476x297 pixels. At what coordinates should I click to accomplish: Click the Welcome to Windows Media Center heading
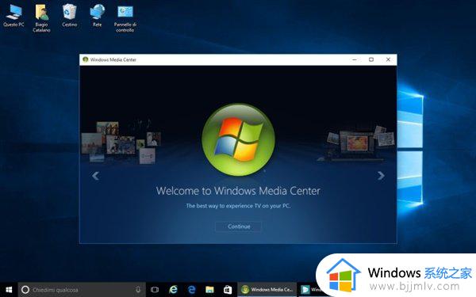click(x=238, y=191)
